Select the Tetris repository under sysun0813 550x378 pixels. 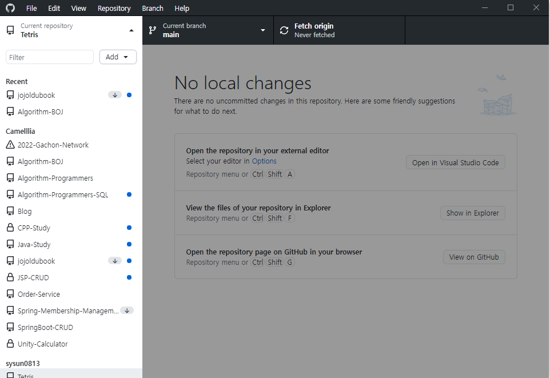pyautogui.click(x=71, y=373)
